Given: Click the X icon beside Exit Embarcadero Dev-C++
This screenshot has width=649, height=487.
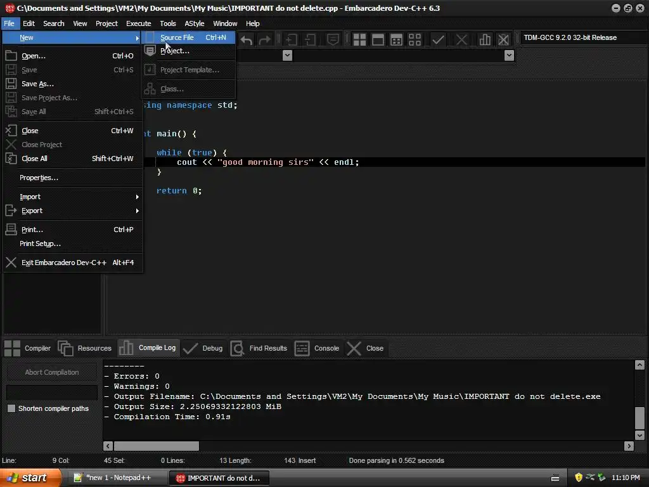Looking at the screenshot, I should coord(11,262).
